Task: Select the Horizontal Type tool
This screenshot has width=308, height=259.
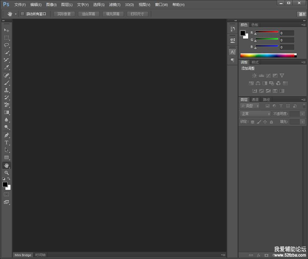Action: point(7,143)
